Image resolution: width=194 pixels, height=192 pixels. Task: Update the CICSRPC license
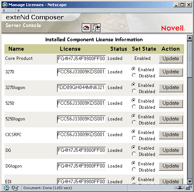coord(171,135)
